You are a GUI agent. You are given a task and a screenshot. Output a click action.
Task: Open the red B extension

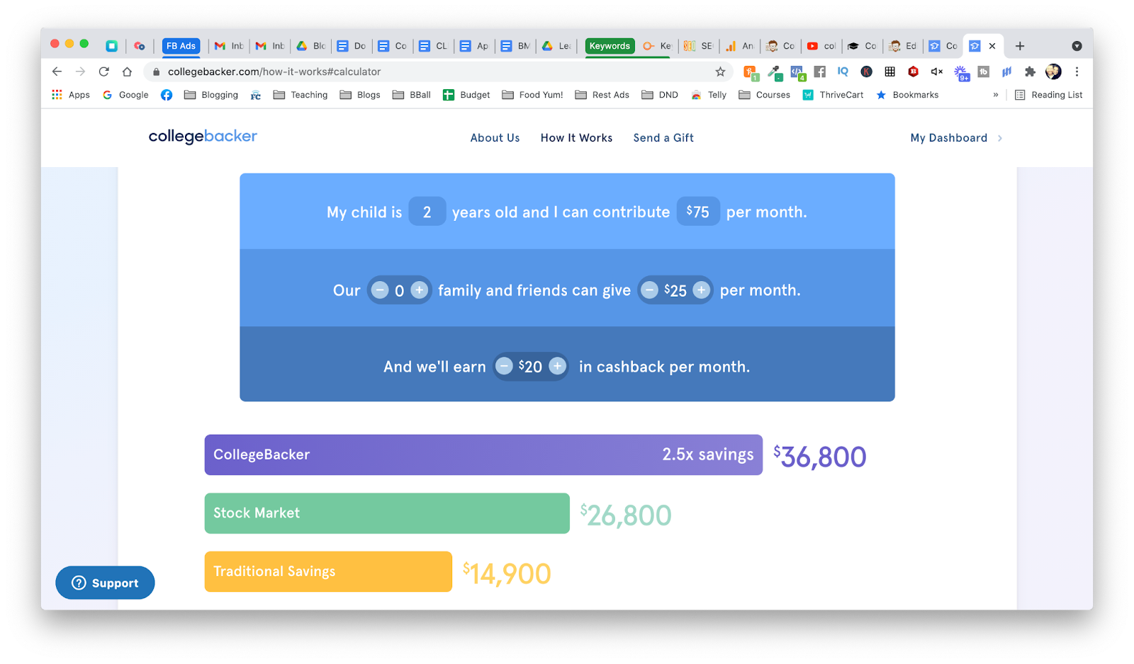(x=914, y=71)
